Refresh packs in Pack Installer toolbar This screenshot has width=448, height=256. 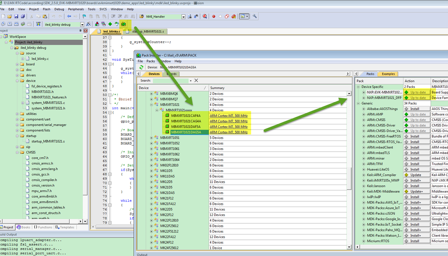click(x=141, y=67)
